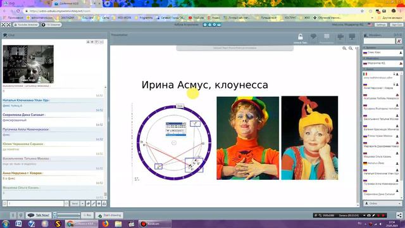Click the Sign Out button
Image resolution: width=405 pixels, height=228 pixels.
pos(397,25)
